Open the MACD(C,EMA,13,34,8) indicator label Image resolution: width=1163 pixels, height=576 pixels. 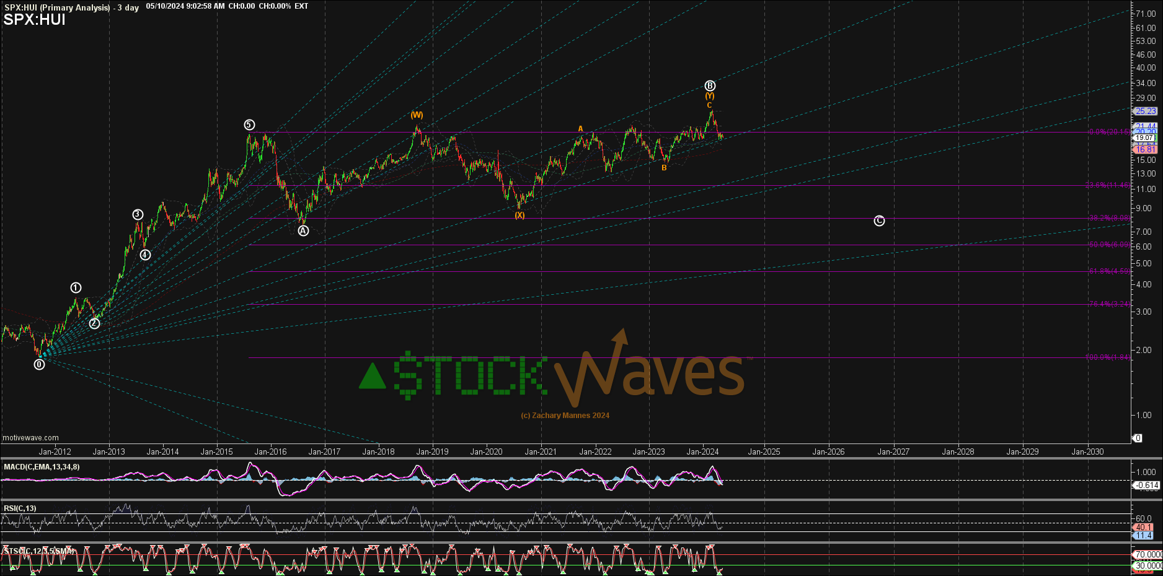coord(42,467)
